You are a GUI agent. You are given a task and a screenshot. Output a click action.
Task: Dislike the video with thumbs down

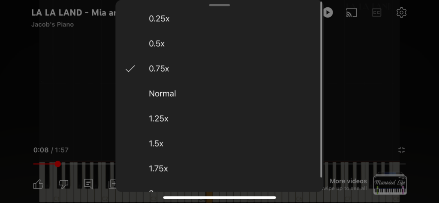(63, 184)
